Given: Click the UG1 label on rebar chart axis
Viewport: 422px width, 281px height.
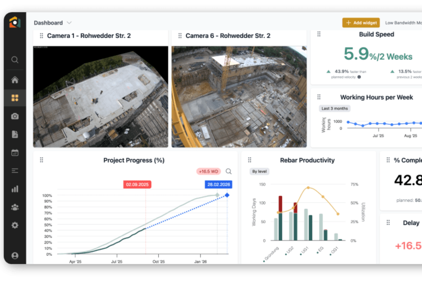Looking at the screenshot, I should click(x=304, y=250).
